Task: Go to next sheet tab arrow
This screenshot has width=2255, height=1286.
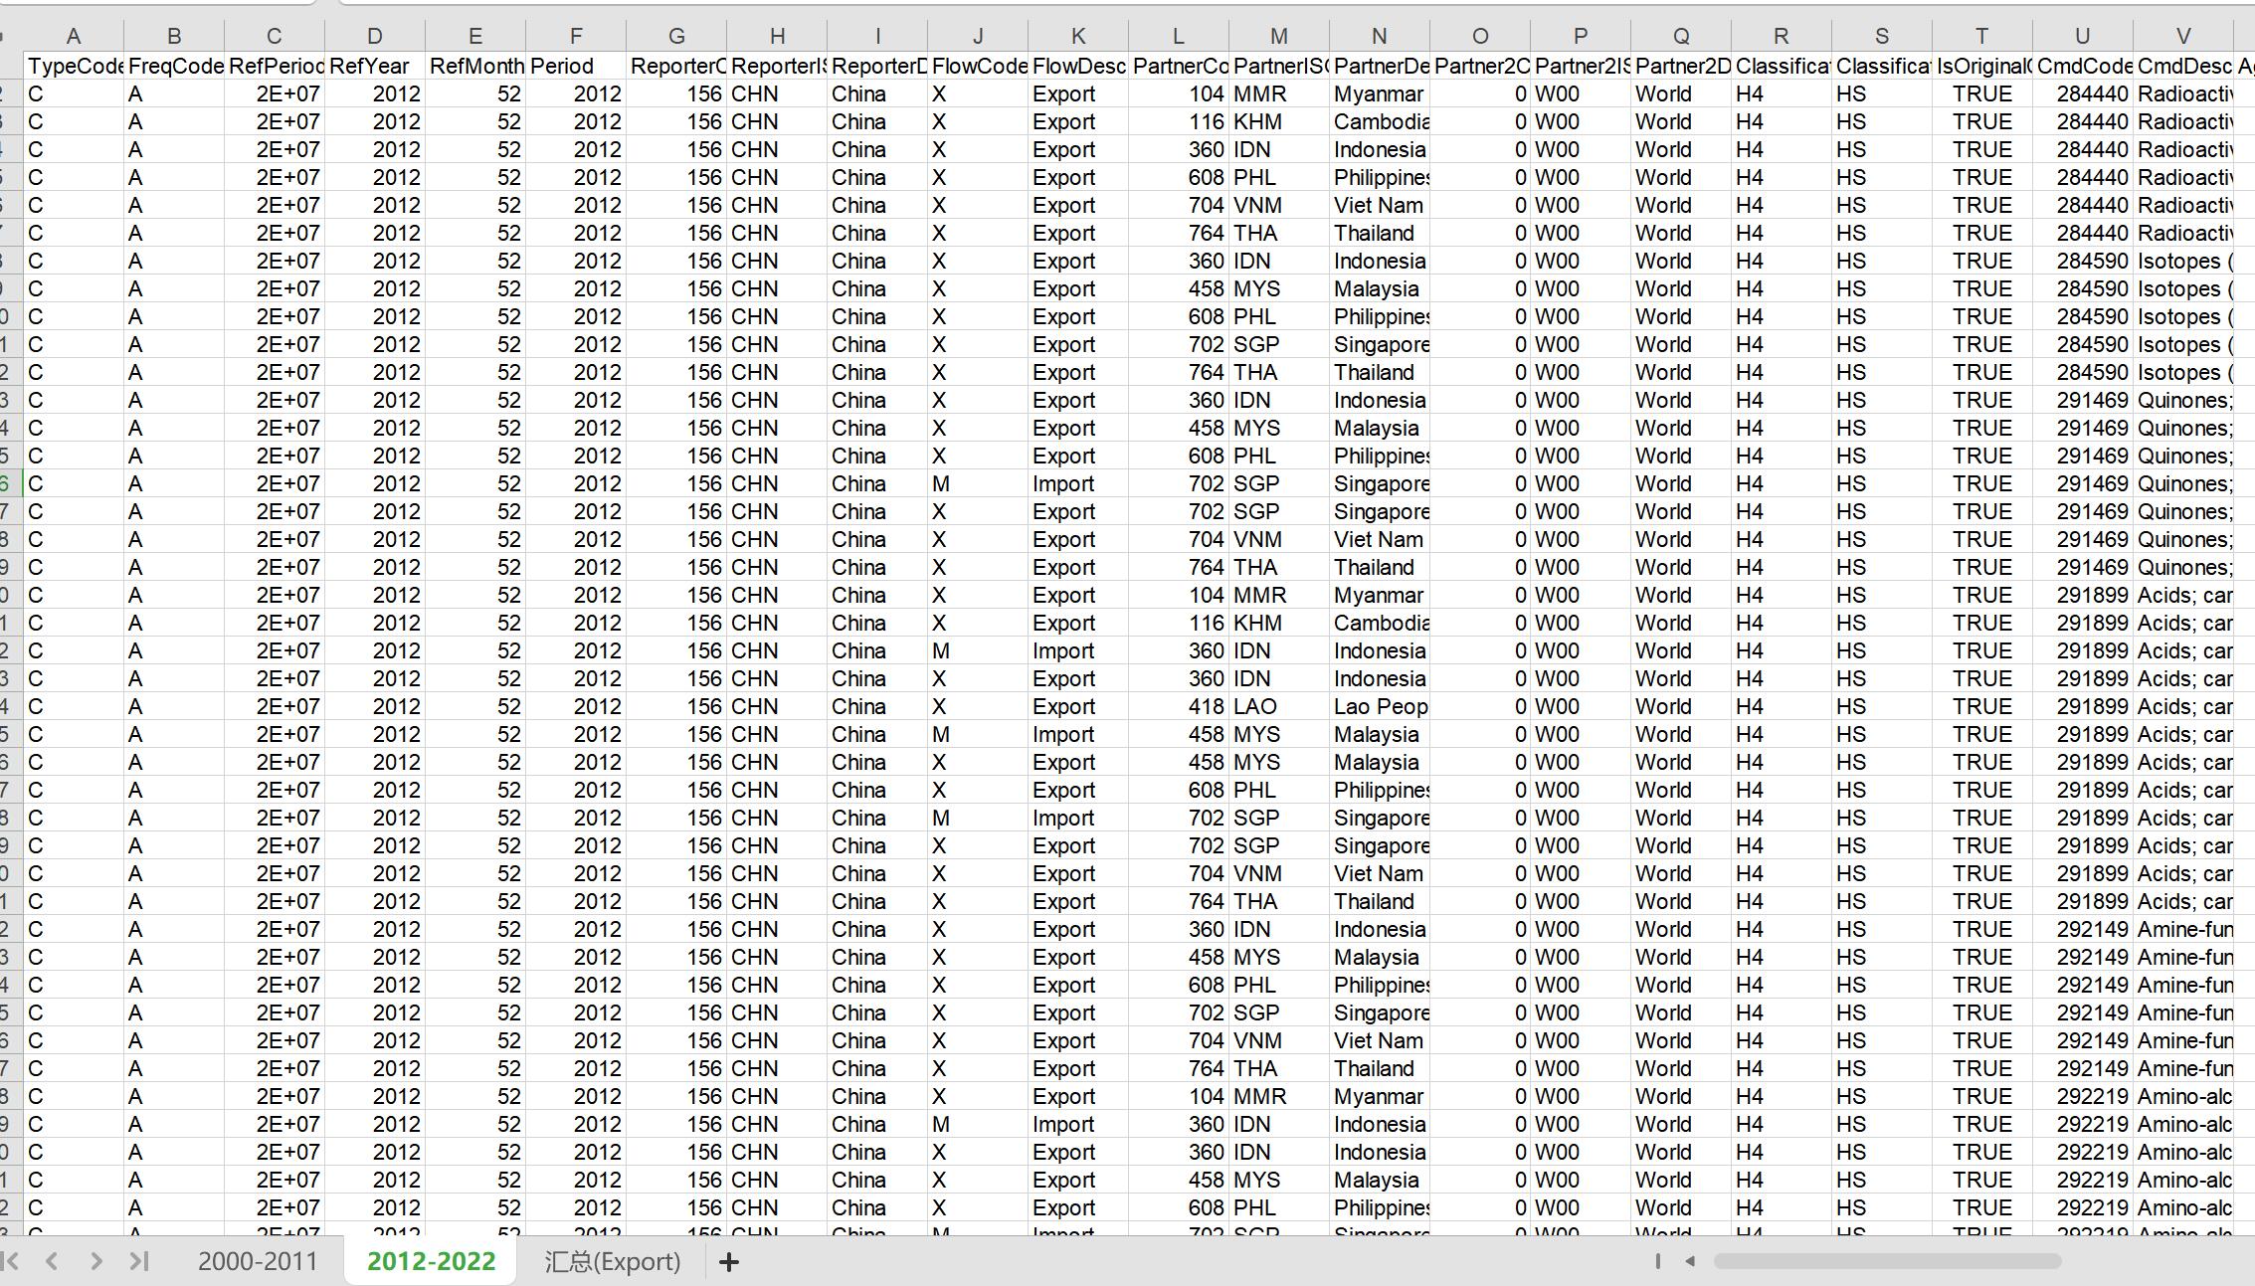Action: click(96, 1261)
